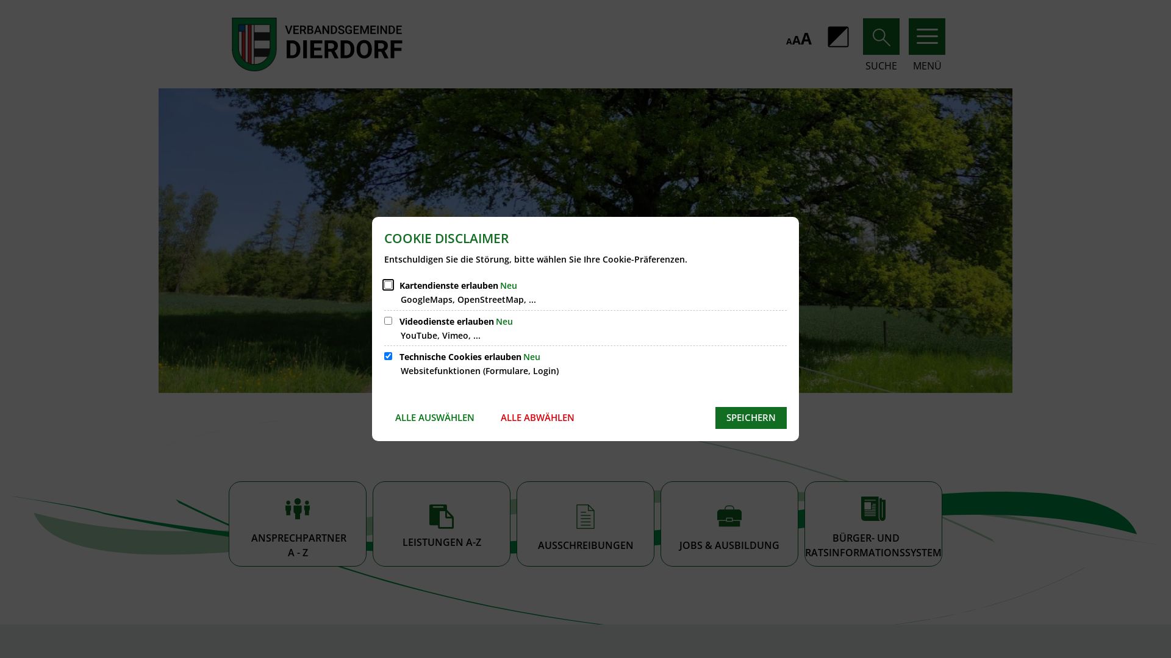Image resolution: width=1171 pixels, height=658 pixels.
Task: Click the GoogleMaps, OpenStreetMap description text
Action: (x=468, y=300)
